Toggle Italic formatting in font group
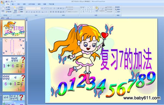The height and width of the screenshot is (105, 164). click(29, 12)
